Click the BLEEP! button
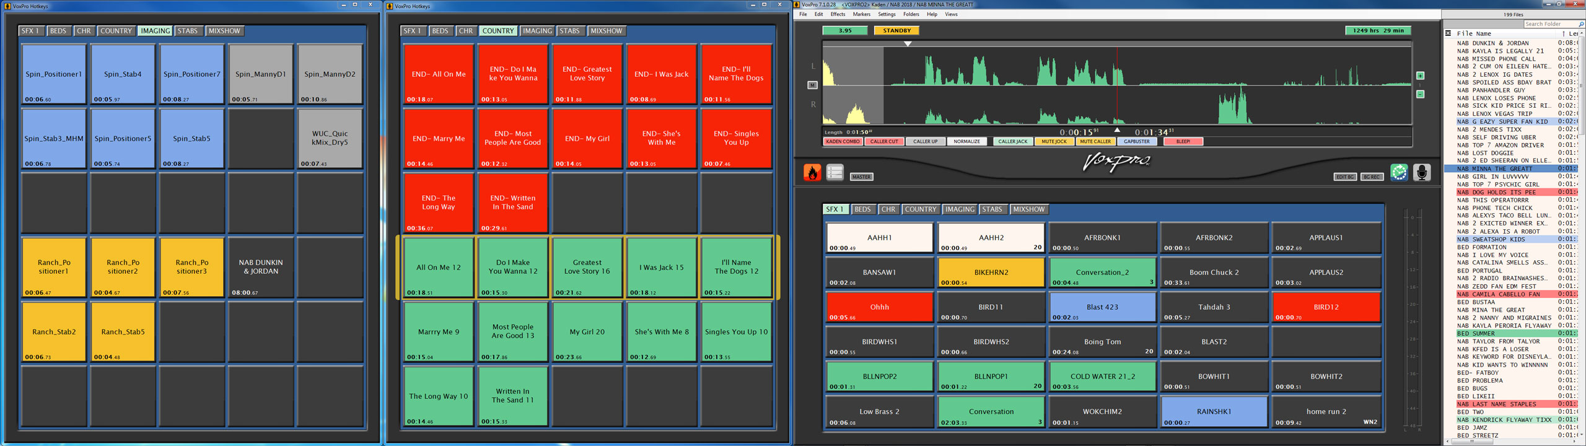This screenshot has height=446, width=1586. [x=1183, y=141]
